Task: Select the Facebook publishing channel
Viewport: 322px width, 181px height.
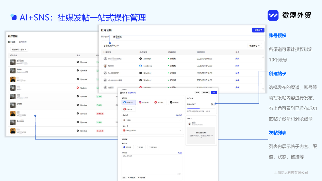Action: pos(128,102)
